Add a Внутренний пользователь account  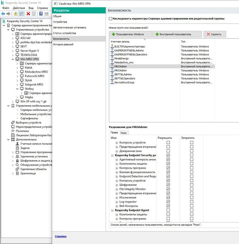[177, 34]
